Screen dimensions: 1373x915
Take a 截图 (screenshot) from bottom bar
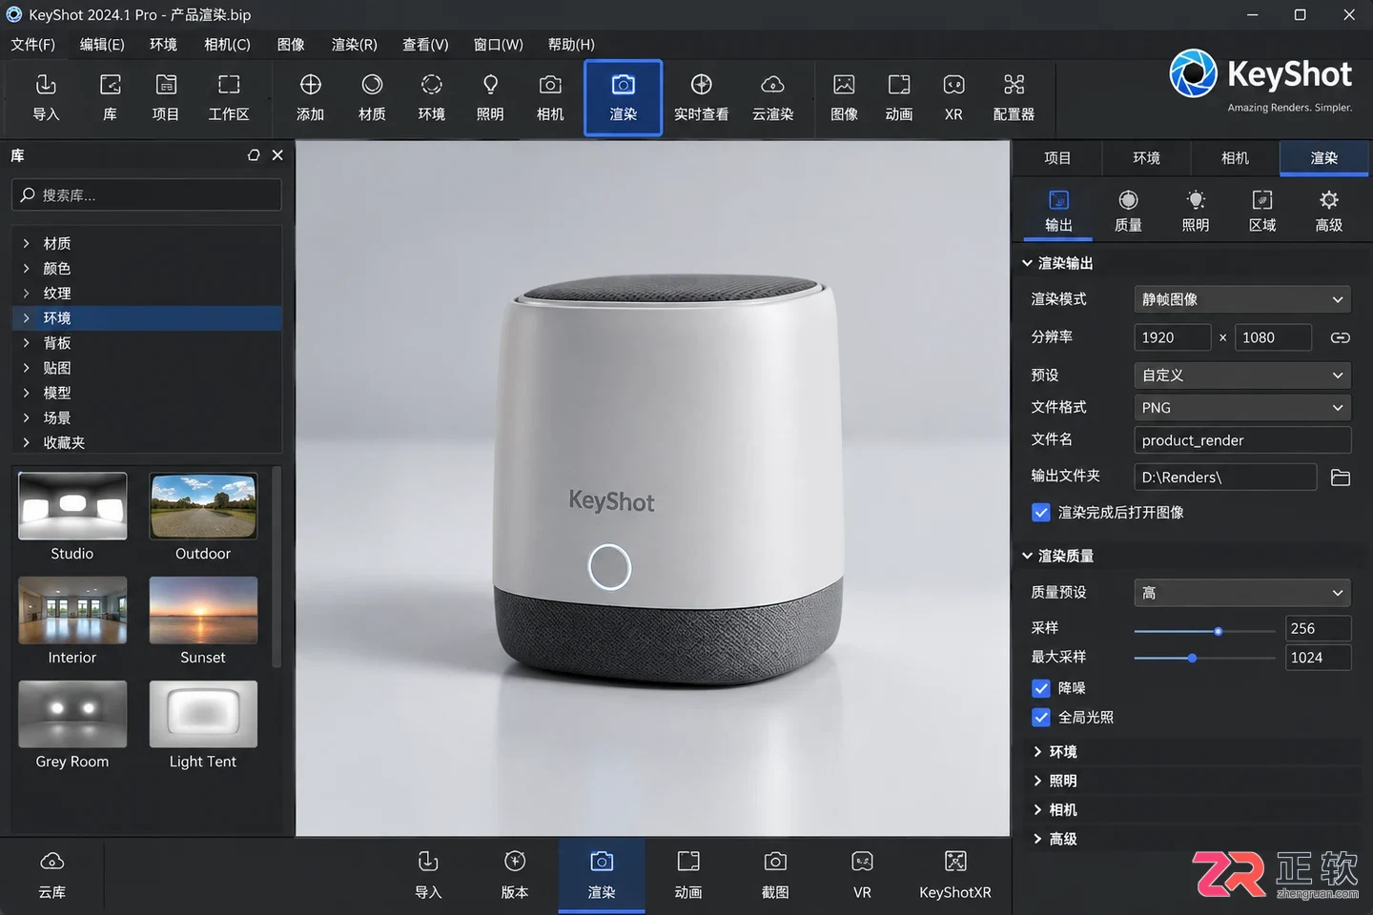(x=775, y=876)
